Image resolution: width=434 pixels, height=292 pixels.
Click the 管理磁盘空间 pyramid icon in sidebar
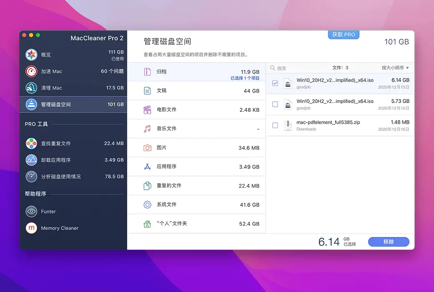(31, 104)
